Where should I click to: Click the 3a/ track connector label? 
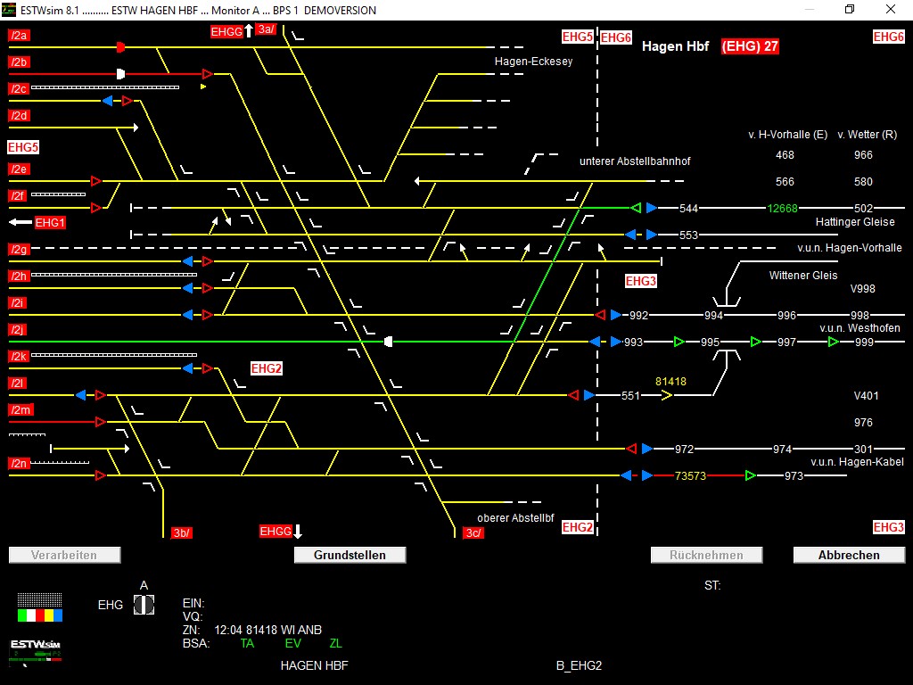click(x=266, y=29)
